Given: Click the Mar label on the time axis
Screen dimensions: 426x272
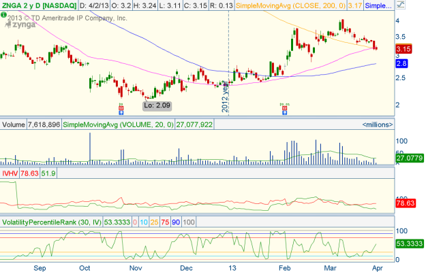Looking at the screenshot, I should point(330,268).
